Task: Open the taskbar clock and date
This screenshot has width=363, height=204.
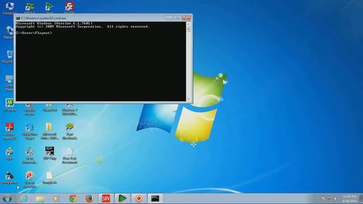Action: pyautogui.click(x=349, y=199)
